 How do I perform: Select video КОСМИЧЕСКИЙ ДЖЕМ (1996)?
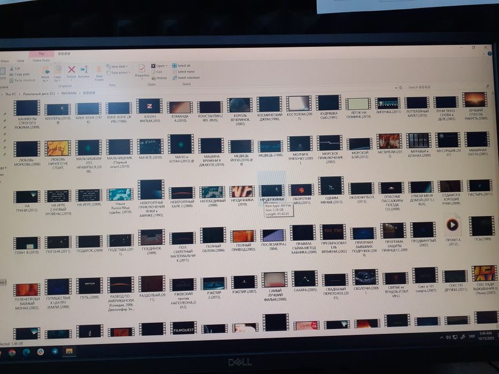pos(270,109)
